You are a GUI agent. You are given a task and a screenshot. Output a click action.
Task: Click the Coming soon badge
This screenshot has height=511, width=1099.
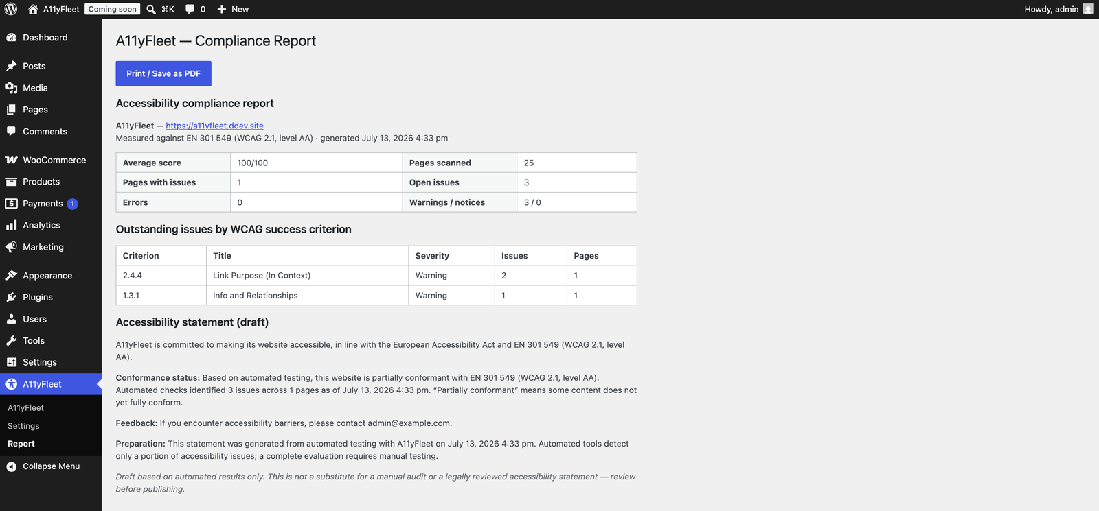click(113, 9)
